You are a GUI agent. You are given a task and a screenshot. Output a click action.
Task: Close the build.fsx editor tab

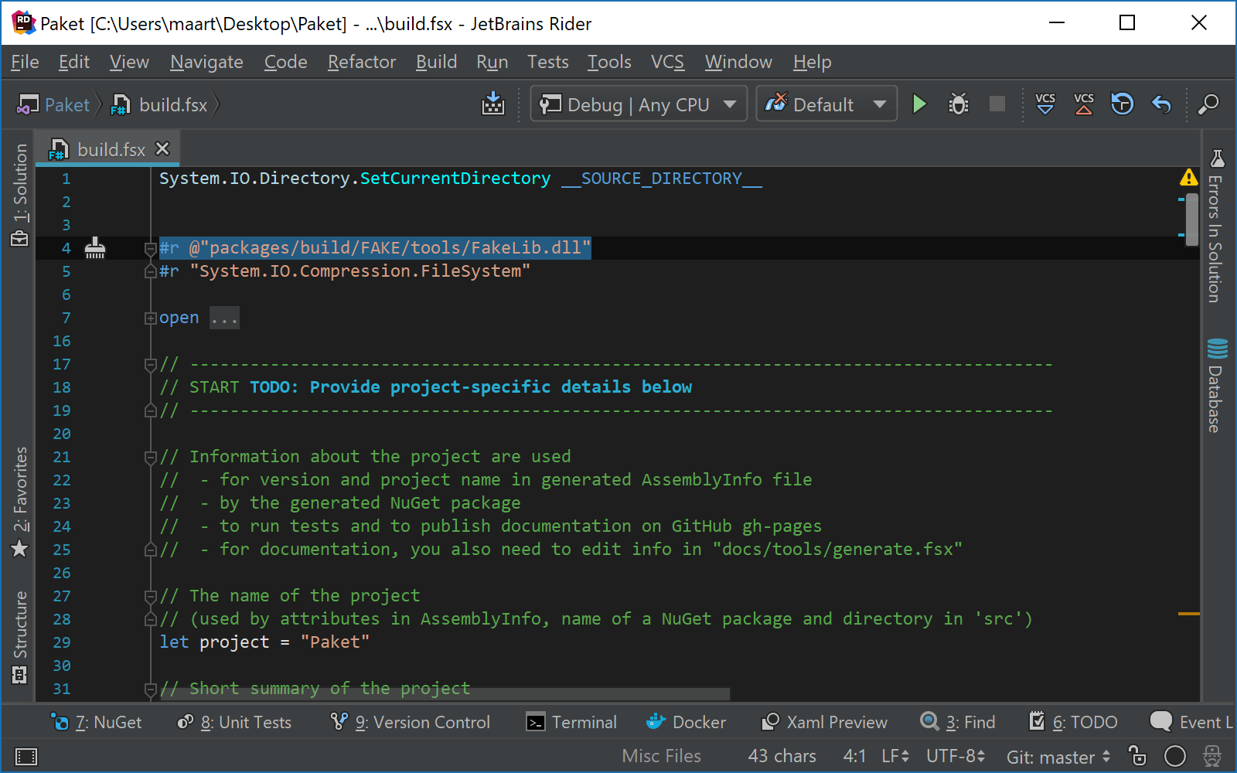pyautogui.click(x=162, y=148)
